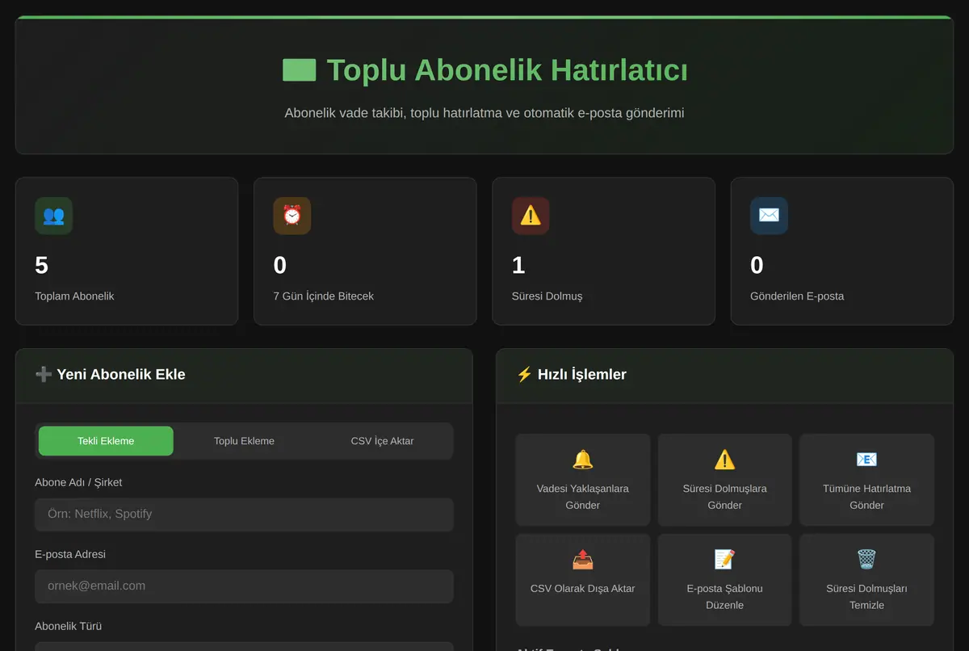Click the Yeni Abonelik Ekle heading
The width and height of the screenshot is (969, 651).
pyautogui.click(x=121, y=374)
